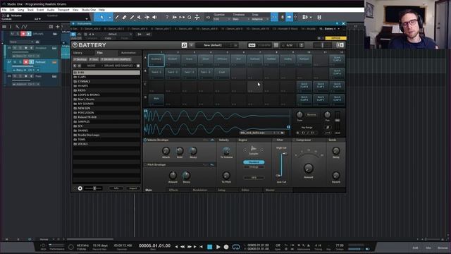Click the rewind button in transport

tap(183, 247)
